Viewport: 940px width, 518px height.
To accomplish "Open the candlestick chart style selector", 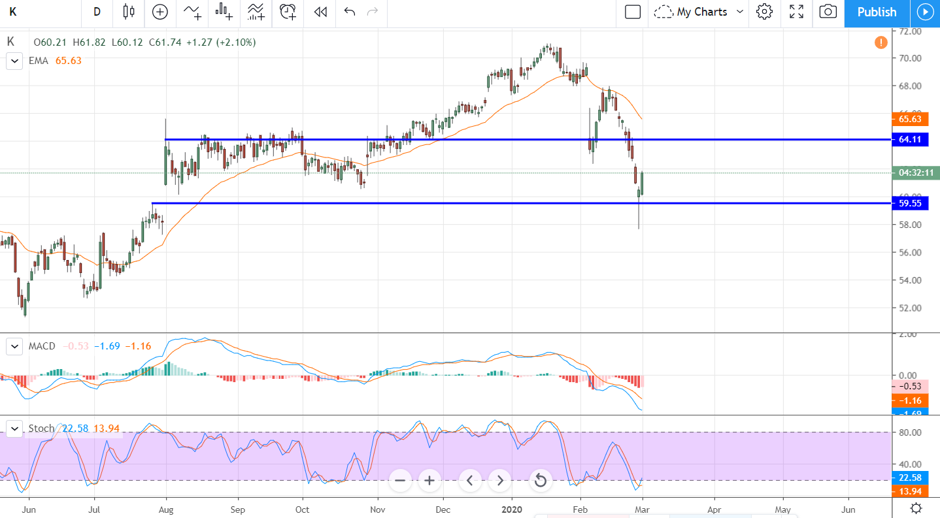I will pyautogui.click(x=128, y=12).
